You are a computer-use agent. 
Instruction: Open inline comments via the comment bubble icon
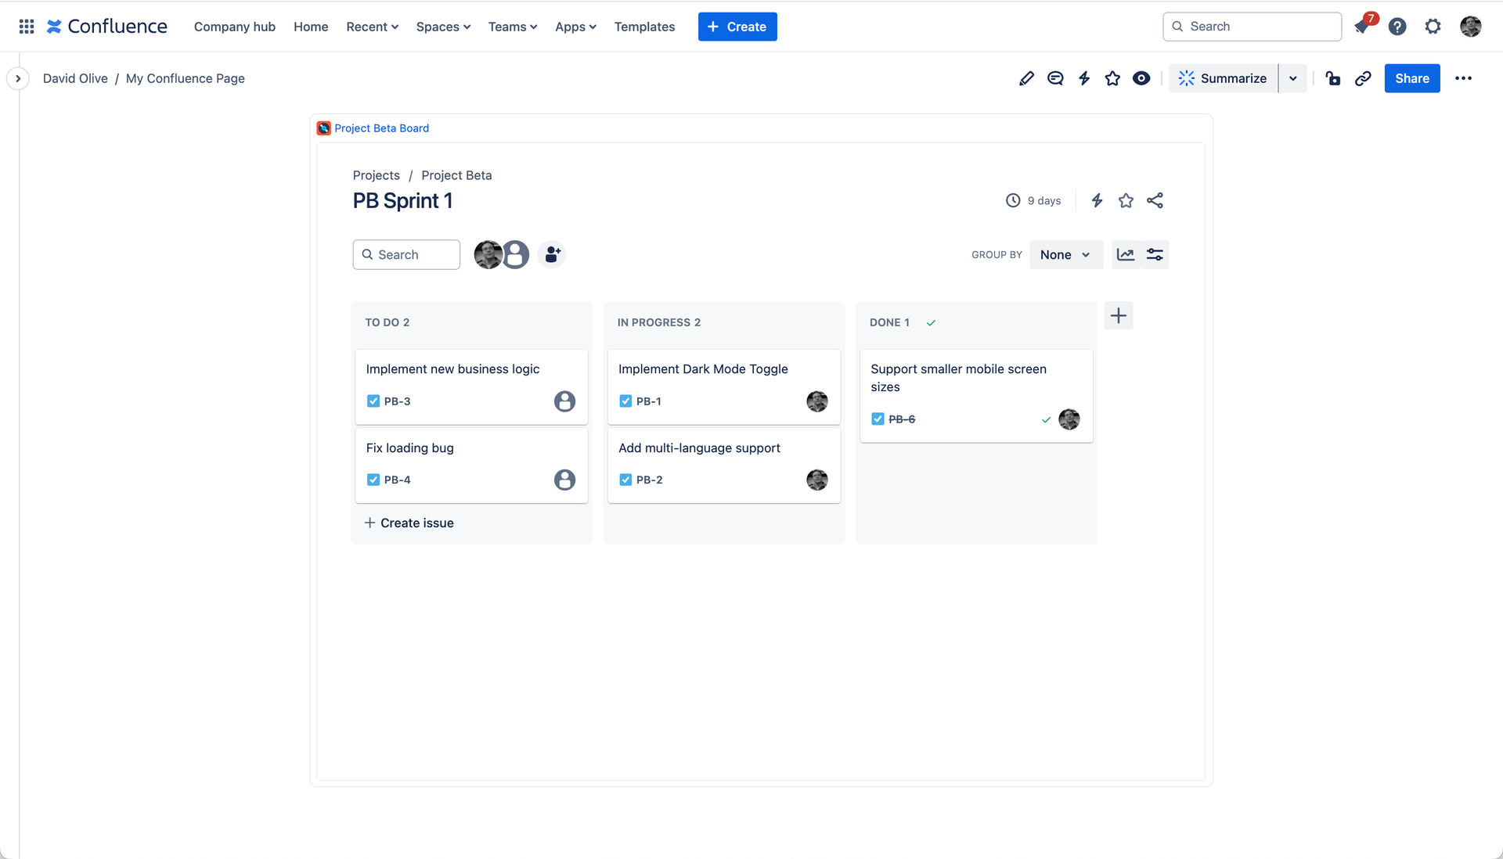tap(1055, 78)
